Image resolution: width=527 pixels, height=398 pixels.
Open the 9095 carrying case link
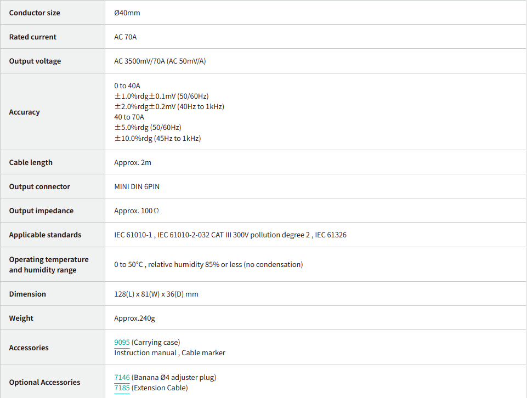(x=122, y=343)
